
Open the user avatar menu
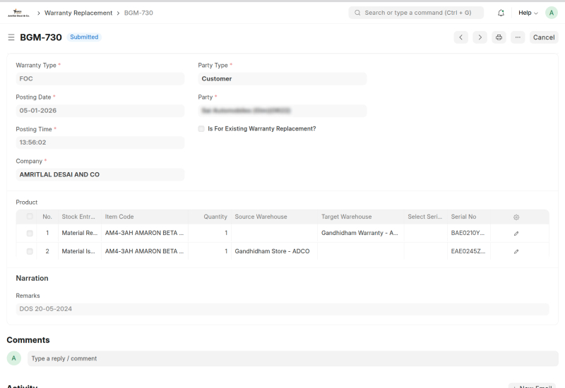click(552, 13)
